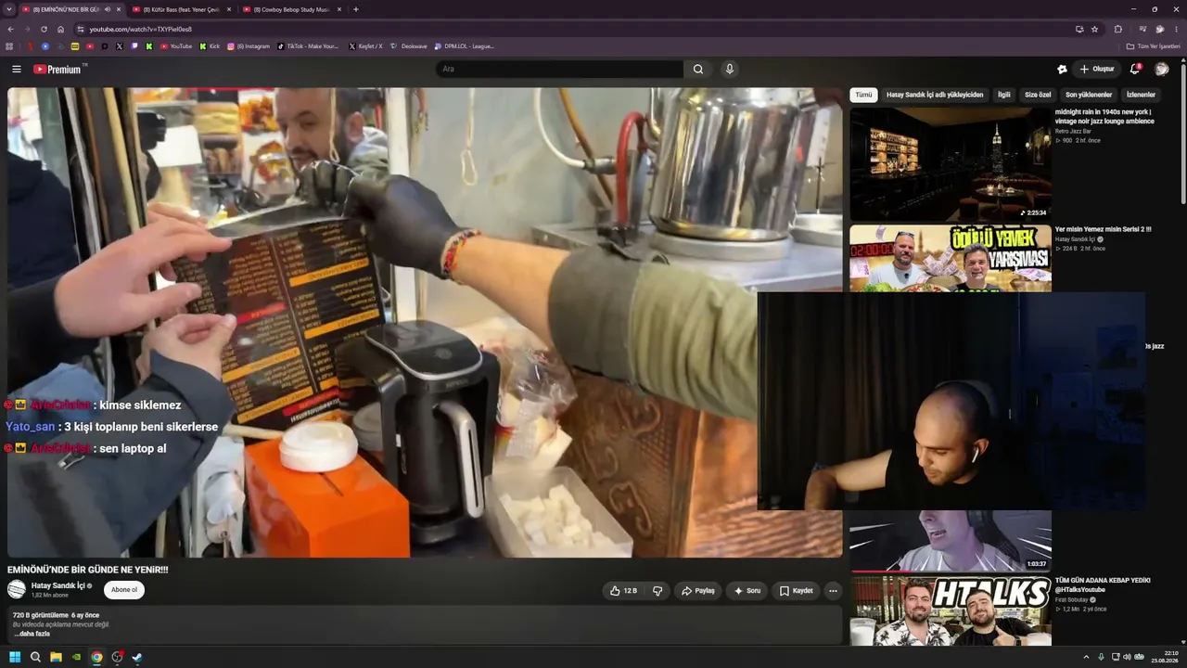The image size is (1187, 668).
Task: Open the notifications bell
Action: [1135, 70]
